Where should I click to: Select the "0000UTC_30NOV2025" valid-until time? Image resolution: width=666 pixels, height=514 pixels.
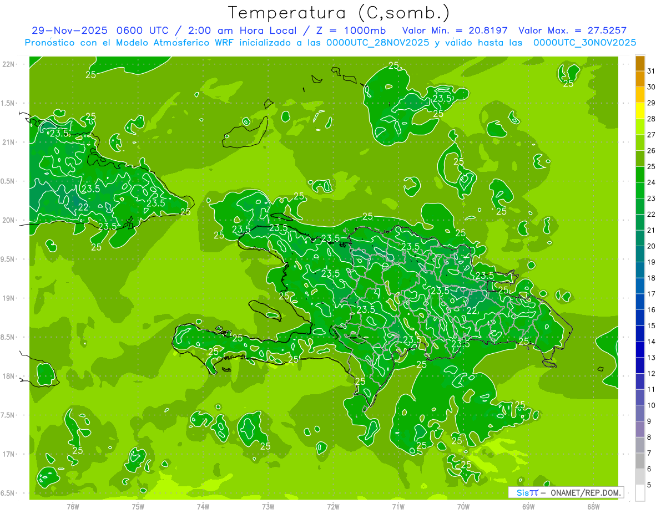[x=584, y=43]
